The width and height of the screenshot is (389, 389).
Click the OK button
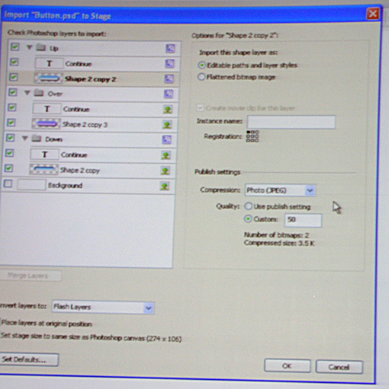288,366
